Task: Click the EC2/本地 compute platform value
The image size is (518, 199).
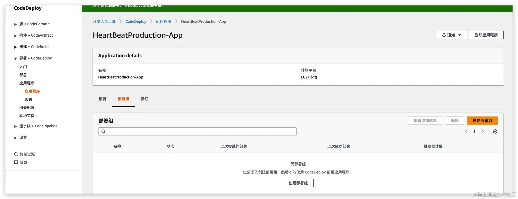Action: [x=309, y=77]
